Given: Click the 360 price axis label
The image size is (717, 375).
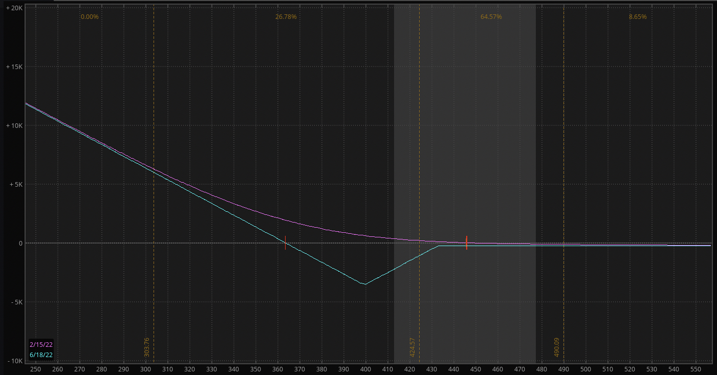Looking at the screenshot, I should (277, 369).
